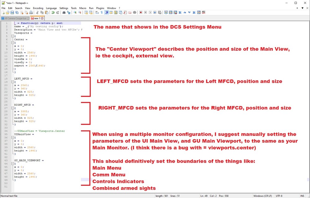The width and height of the screenshot is (310, 198).
Task: Switch to JB Camera Cougar.lua tab
Action: tap(15, 18)
